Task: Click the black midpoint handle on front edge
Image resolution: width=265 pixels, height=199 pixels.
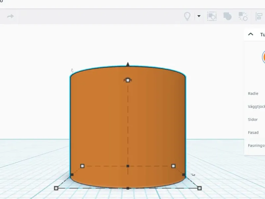Action: [128, 188]
